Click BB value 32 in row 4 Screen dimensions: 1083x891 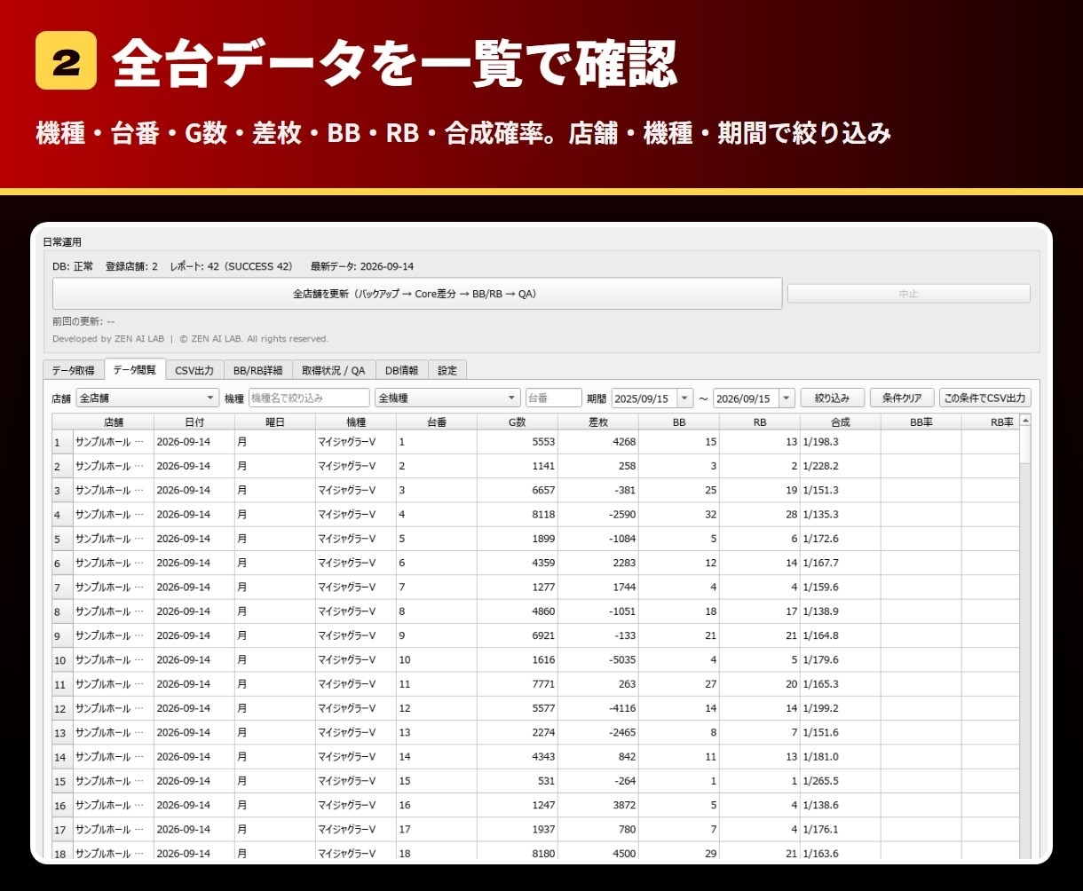coord(710,515)
